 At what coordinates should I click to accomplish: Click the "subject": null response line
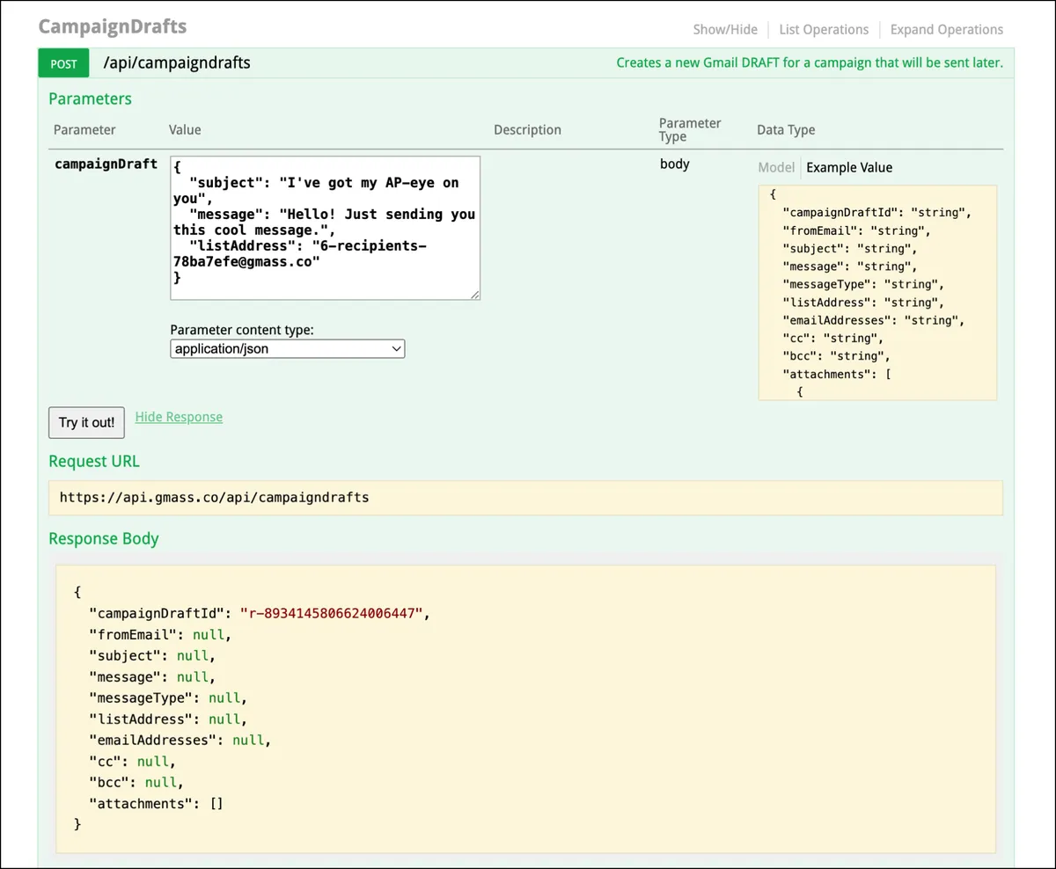pyautogui.click(x=151, y=655)
